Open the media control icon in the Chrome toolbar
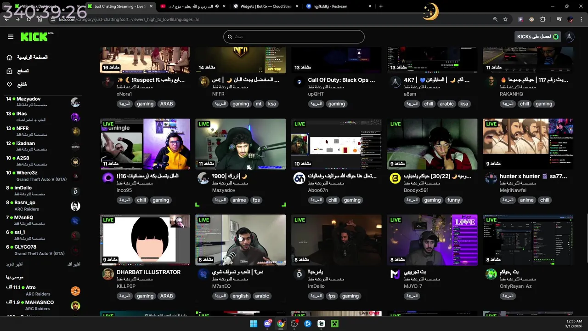Screen dimensions: 588x331 tap(559, 19)
